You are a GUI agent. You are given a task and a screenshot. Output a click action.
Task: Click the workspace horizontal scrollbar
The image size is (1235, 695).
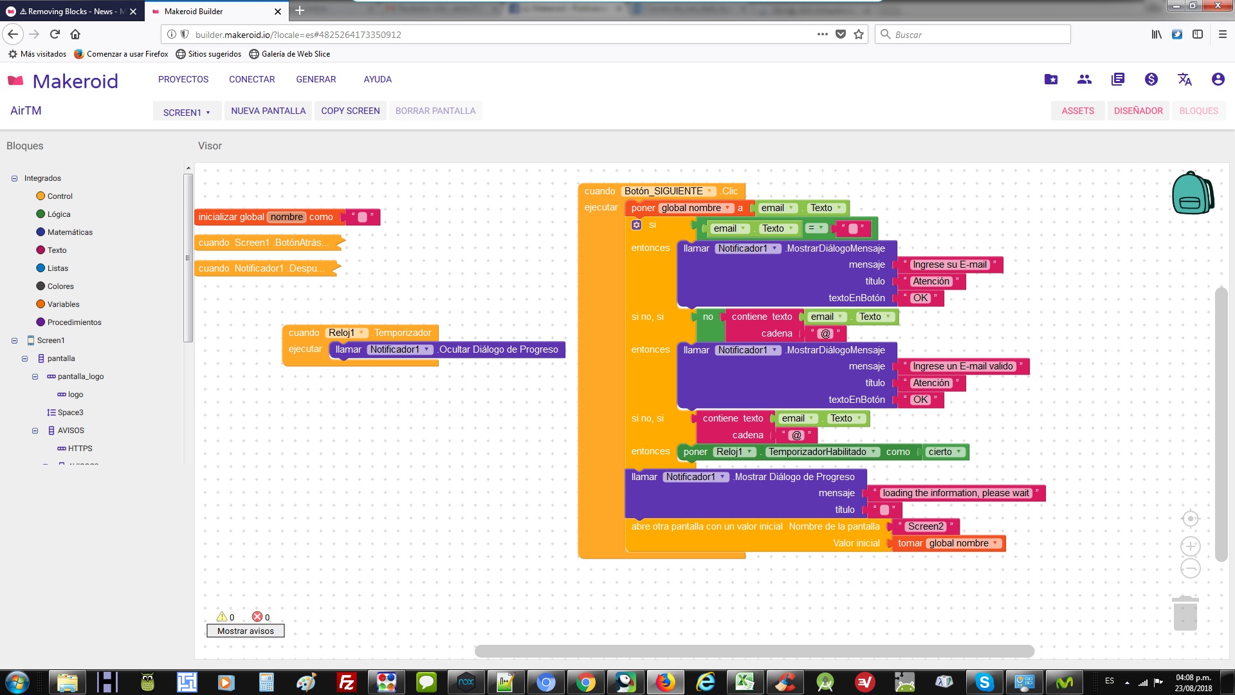[x=754, y=651]
